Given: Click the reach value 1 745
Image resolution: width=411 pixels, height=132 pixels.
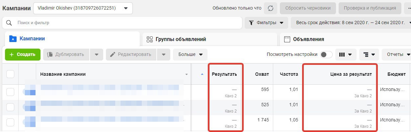Looking at the screenshot, I should point(263,120).
